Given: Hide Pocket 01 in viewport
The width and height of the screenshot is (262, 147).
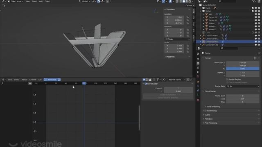Looking at the screenshot, I should coord(256,17).
